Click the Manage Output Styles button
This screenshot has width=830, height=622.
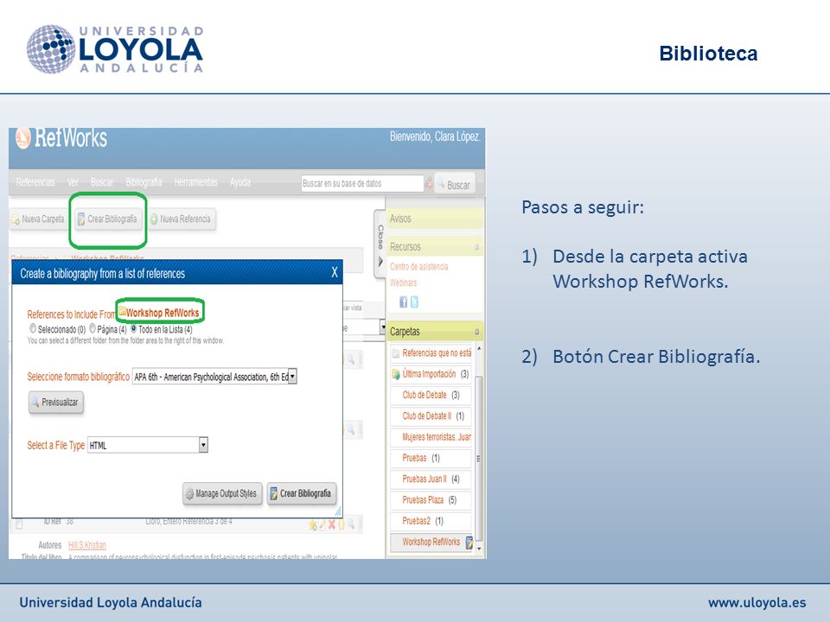coord(222,493)
